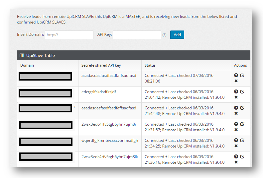The height and width of the screenshot is (178, 263).
Task: Click the status text checked at 21:04:42
Action: pos(185,94)
